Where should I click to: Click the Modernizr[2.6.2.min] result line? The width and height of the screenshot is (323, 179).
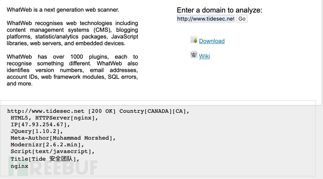[47, 145]
